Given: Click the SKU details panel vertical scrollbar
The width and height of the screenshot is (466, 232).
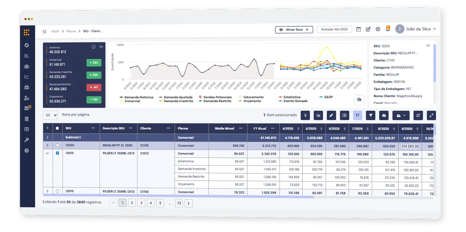Looking at the screenshot, I should pos(434,63).
